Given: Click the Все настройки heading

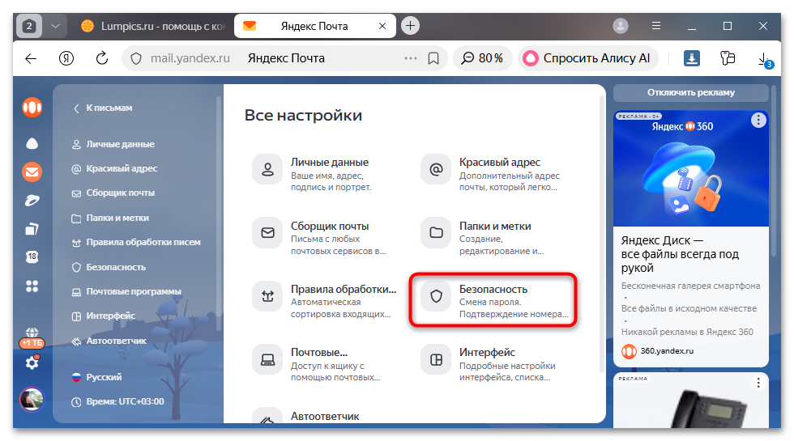Looking at the screenshot, I should [x=303, y=115].
